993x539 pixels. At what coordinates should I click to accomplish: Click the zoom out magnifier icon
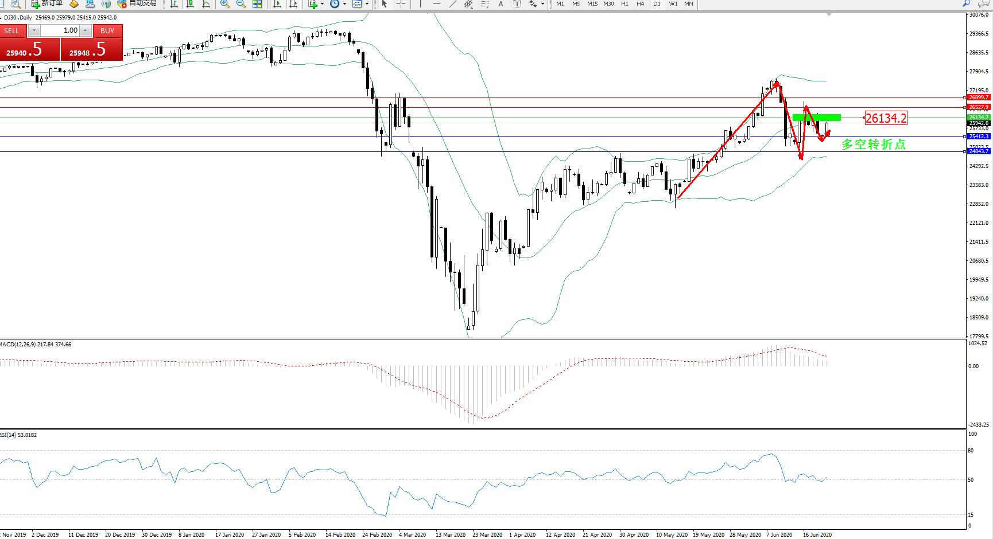(x=241, y=4)
